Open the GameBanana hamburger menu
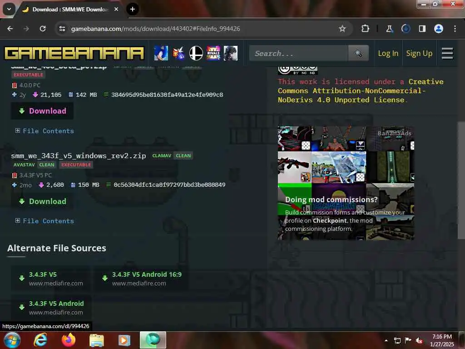Screen dimensions: 465x349 click(447, 54)
